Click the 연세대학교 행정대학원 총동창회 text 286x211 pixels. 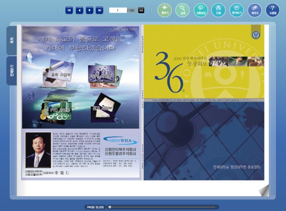(x=237, y=167)
